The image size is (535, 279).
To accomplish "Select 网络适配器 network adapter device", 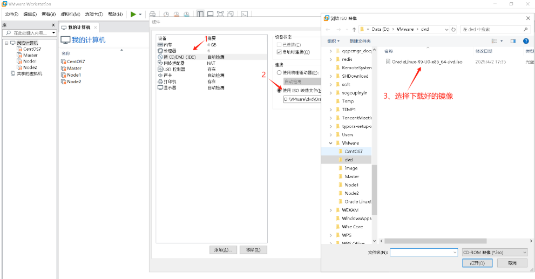I will [x=212, y=63].
